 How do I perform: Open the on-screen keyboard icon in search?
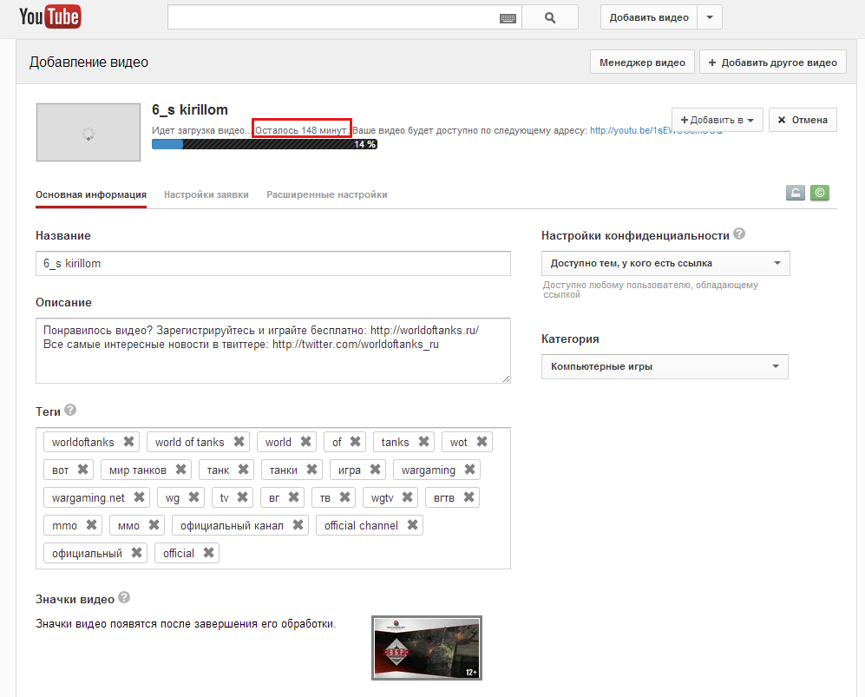coord(508,18)
